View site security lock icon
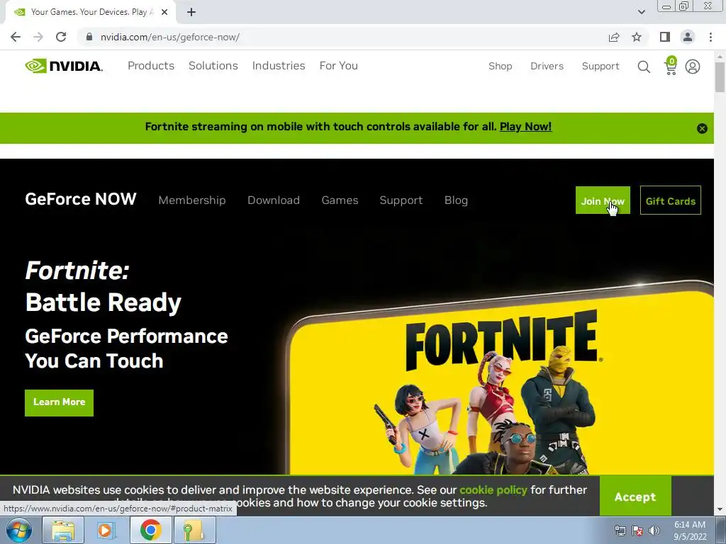Viewport: 726px width, 544px height. (89, 37)
